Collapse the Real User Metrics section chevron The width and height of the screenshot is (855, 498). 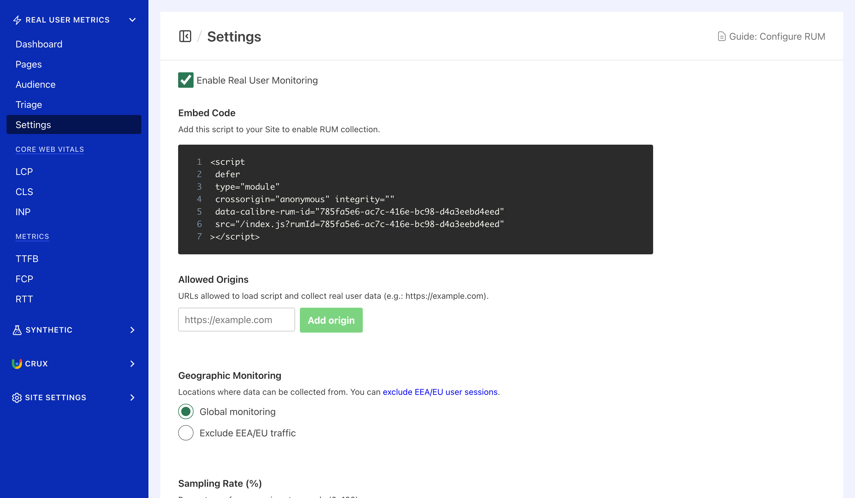132,20
